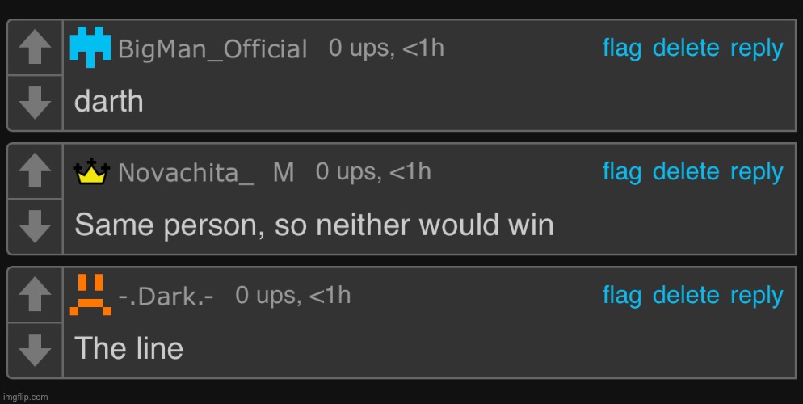
Task: Delete "The line" comment
Action: (686, 296)
